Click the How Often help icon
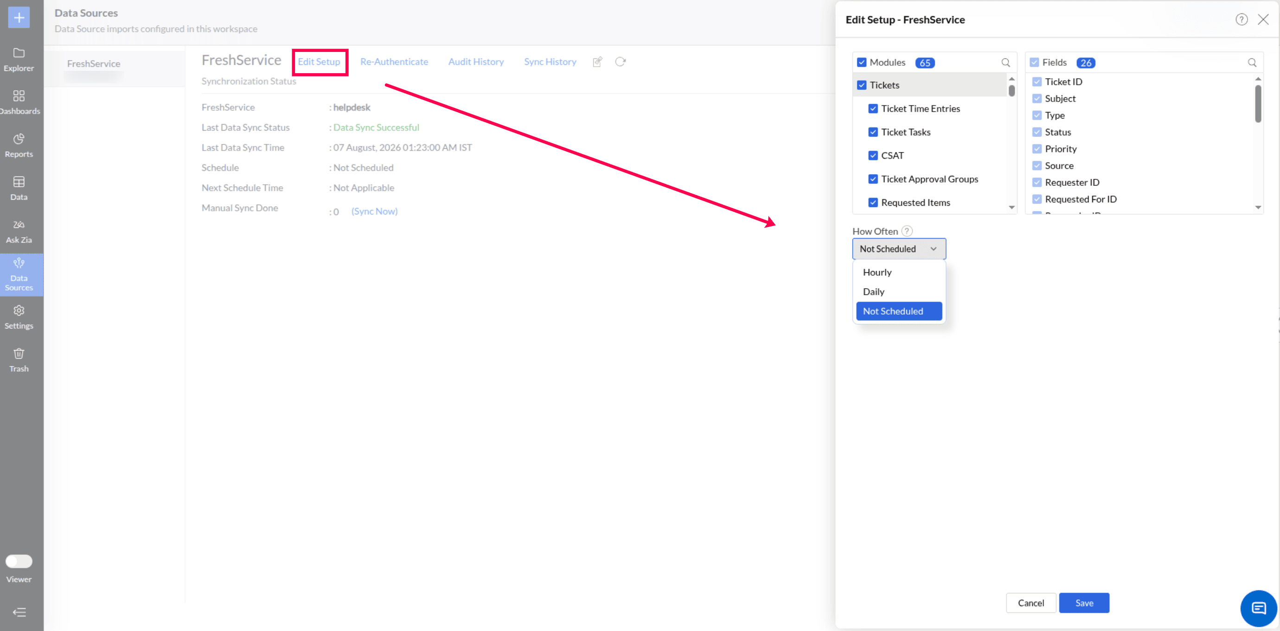This screenshot has height=631, width=1280. [907, 231]
